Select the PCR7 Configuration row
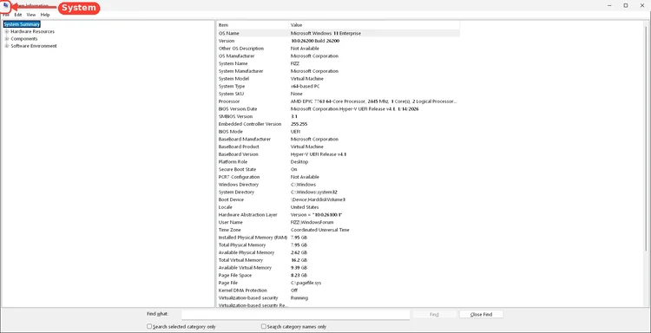Viewport: 651px width, 333px height. coord(339,177)
